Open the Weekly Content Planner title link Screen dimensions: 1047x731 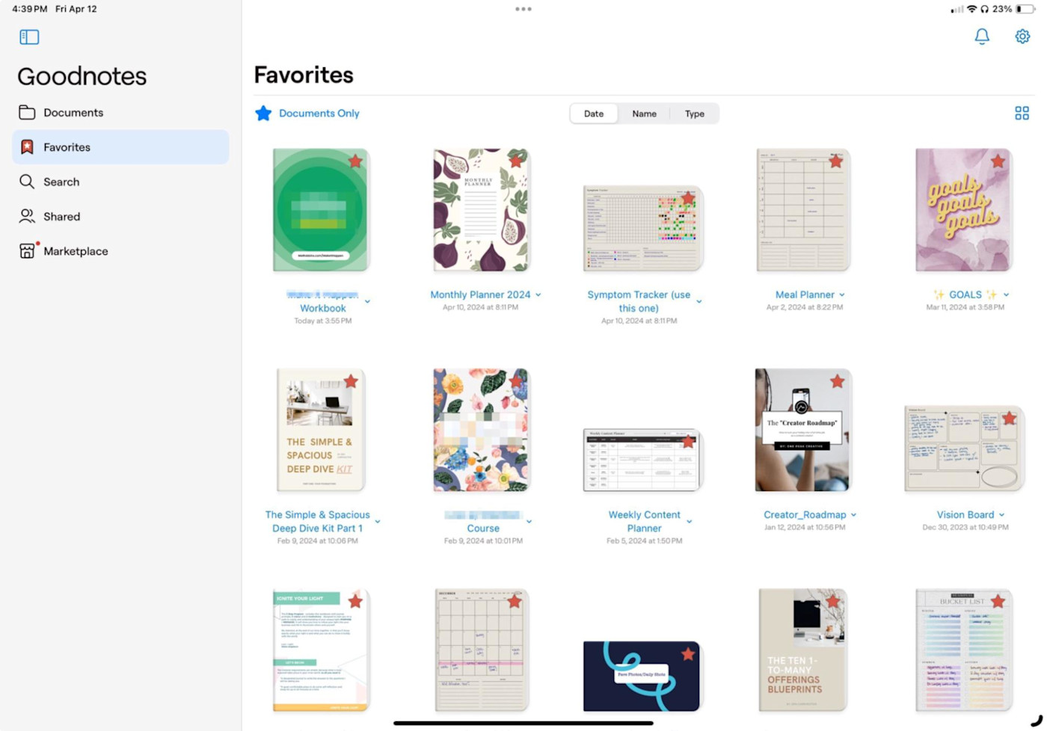(644, 521)
